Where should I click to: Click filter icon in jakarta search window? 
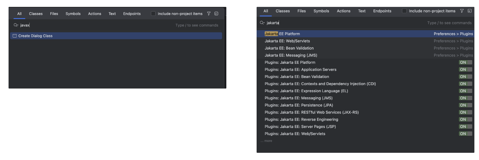pyautogui.click(x=462, y=11)
